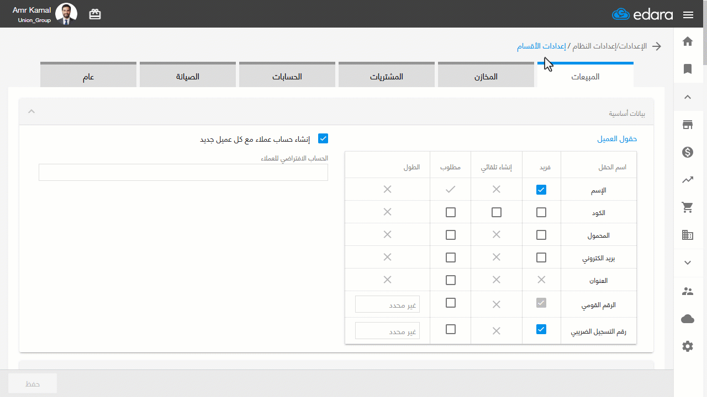The height and width of the screenshot is (397, 707).
Task: Click length field for الرقم القومي row
Action: [x=387, y=304]
